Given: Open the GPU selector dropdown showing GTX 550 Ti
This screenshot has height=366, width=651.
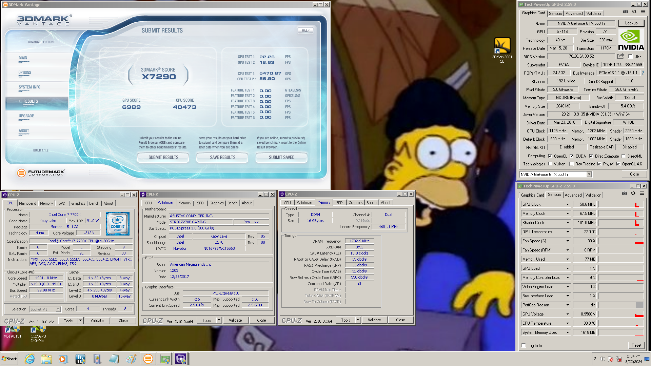Looking at the screenshot, I should click(589, 174).
